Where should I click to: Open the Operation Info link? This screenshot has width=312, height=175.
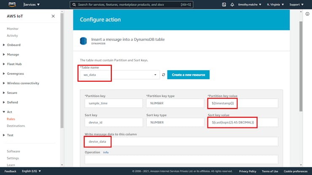106,152
